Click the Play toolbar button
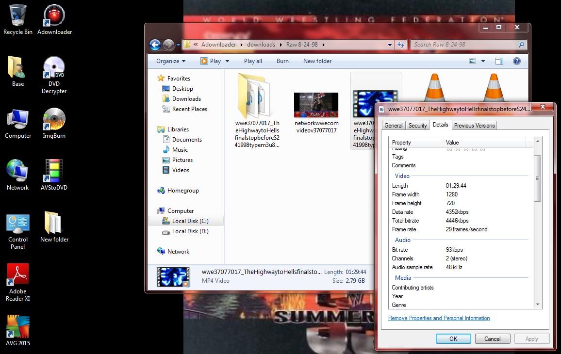Image resolution: width=561 pixels, height=354 pixels. coord(211,61)
